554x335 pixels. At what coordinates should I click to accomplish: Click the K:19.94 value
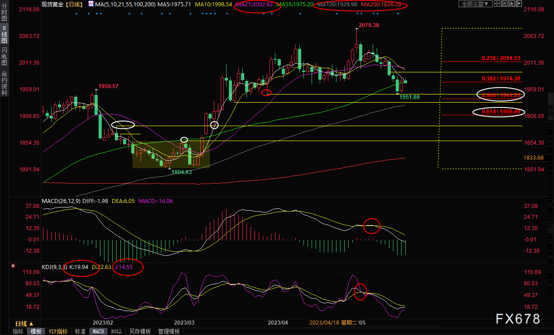pyautogui.click(x=80, y=267)
